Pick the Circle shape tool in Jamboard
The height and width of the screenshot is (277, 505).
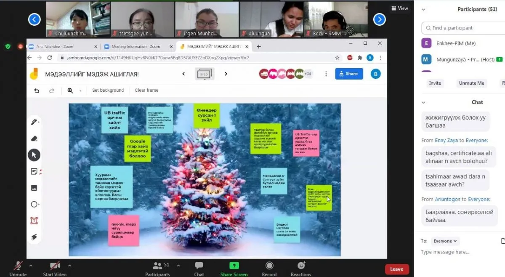point(34,204)
